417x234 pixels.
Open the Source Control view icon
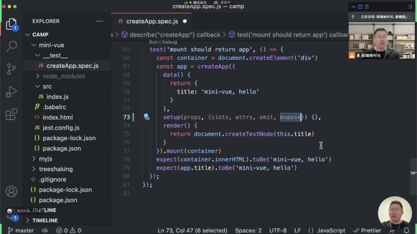coord(11,69)
